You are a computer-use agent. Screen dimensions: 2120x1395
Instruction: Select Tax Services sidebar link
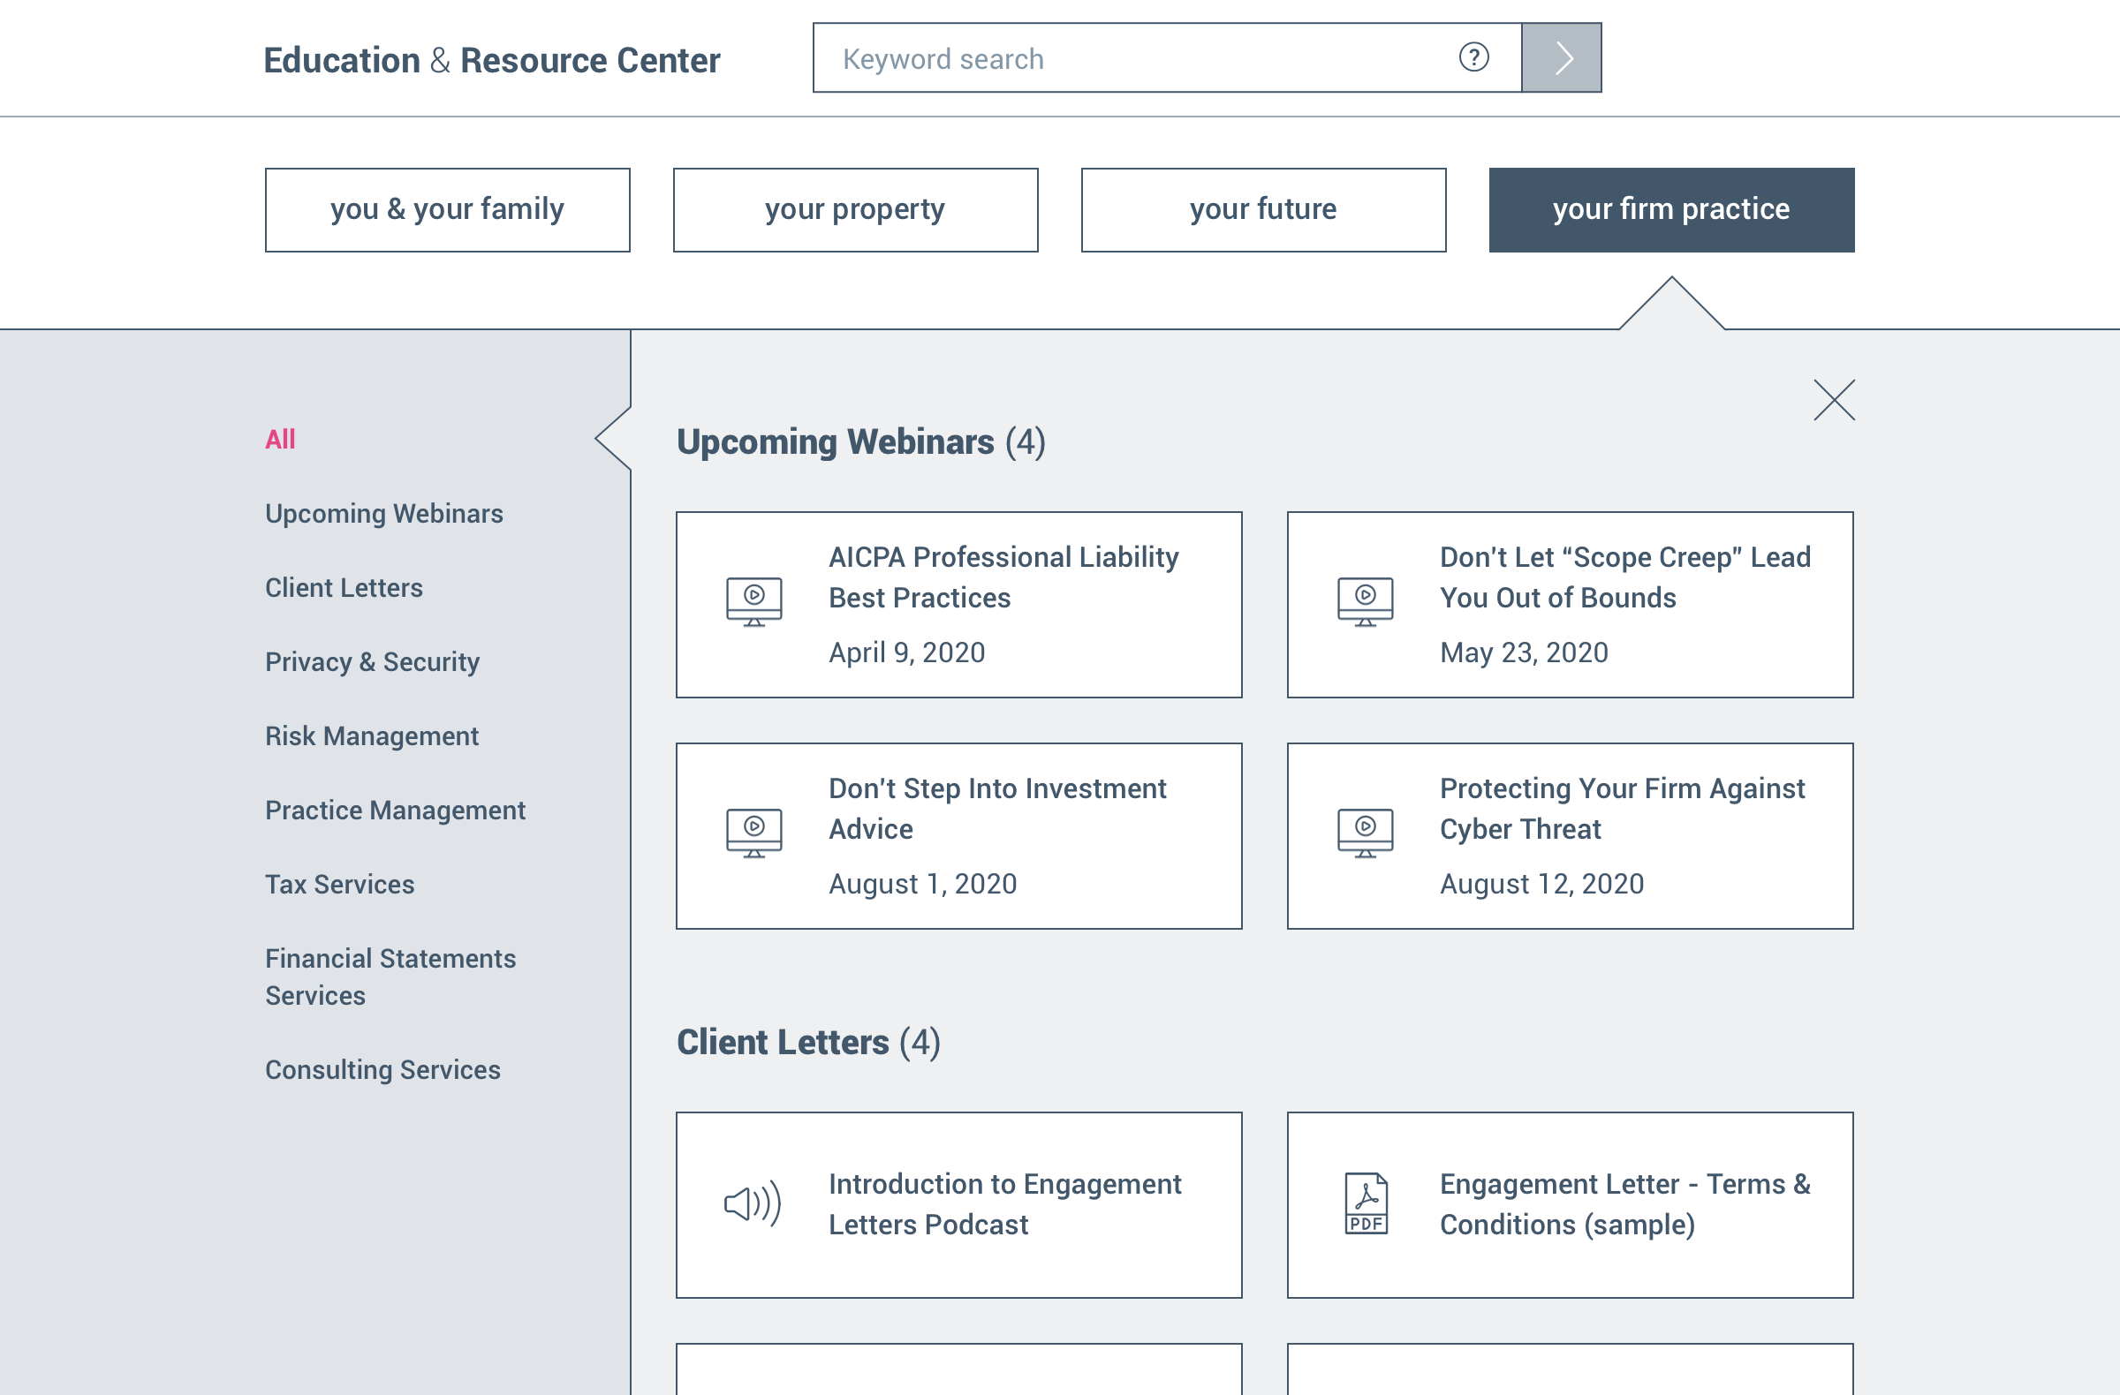pos(339,884)
